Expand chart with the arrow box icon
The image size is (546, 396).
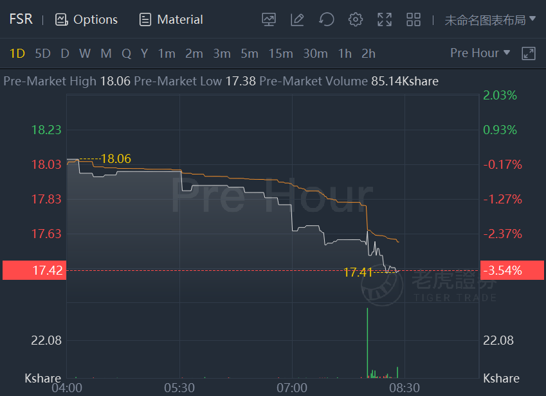pos(528,53)
